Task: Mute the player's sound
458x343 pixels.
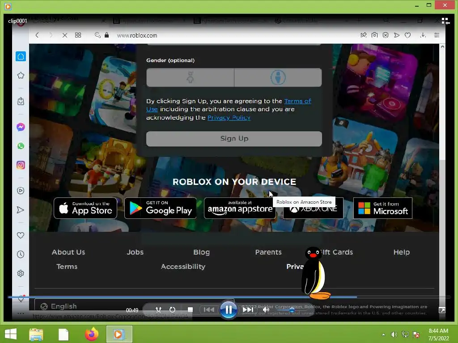Action: click(x=266, y=310)
